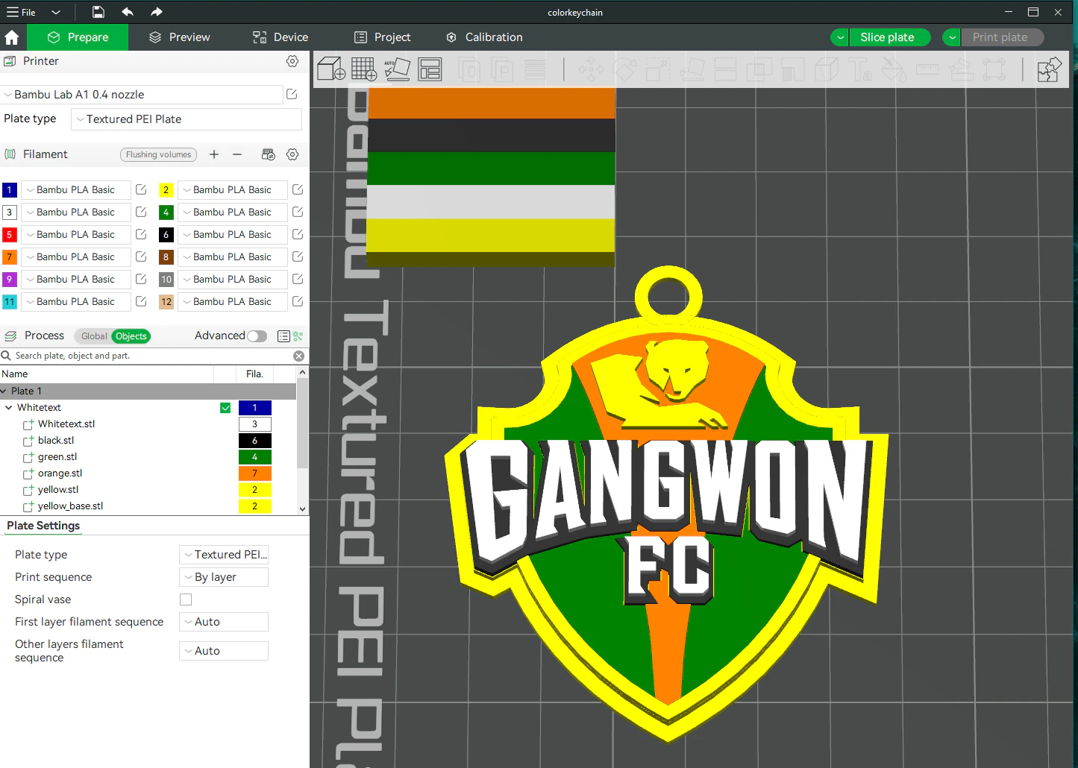Open Other layers filament sequence dropdown
Viewport: 1078px width, 768px height.
pos(224,651)
